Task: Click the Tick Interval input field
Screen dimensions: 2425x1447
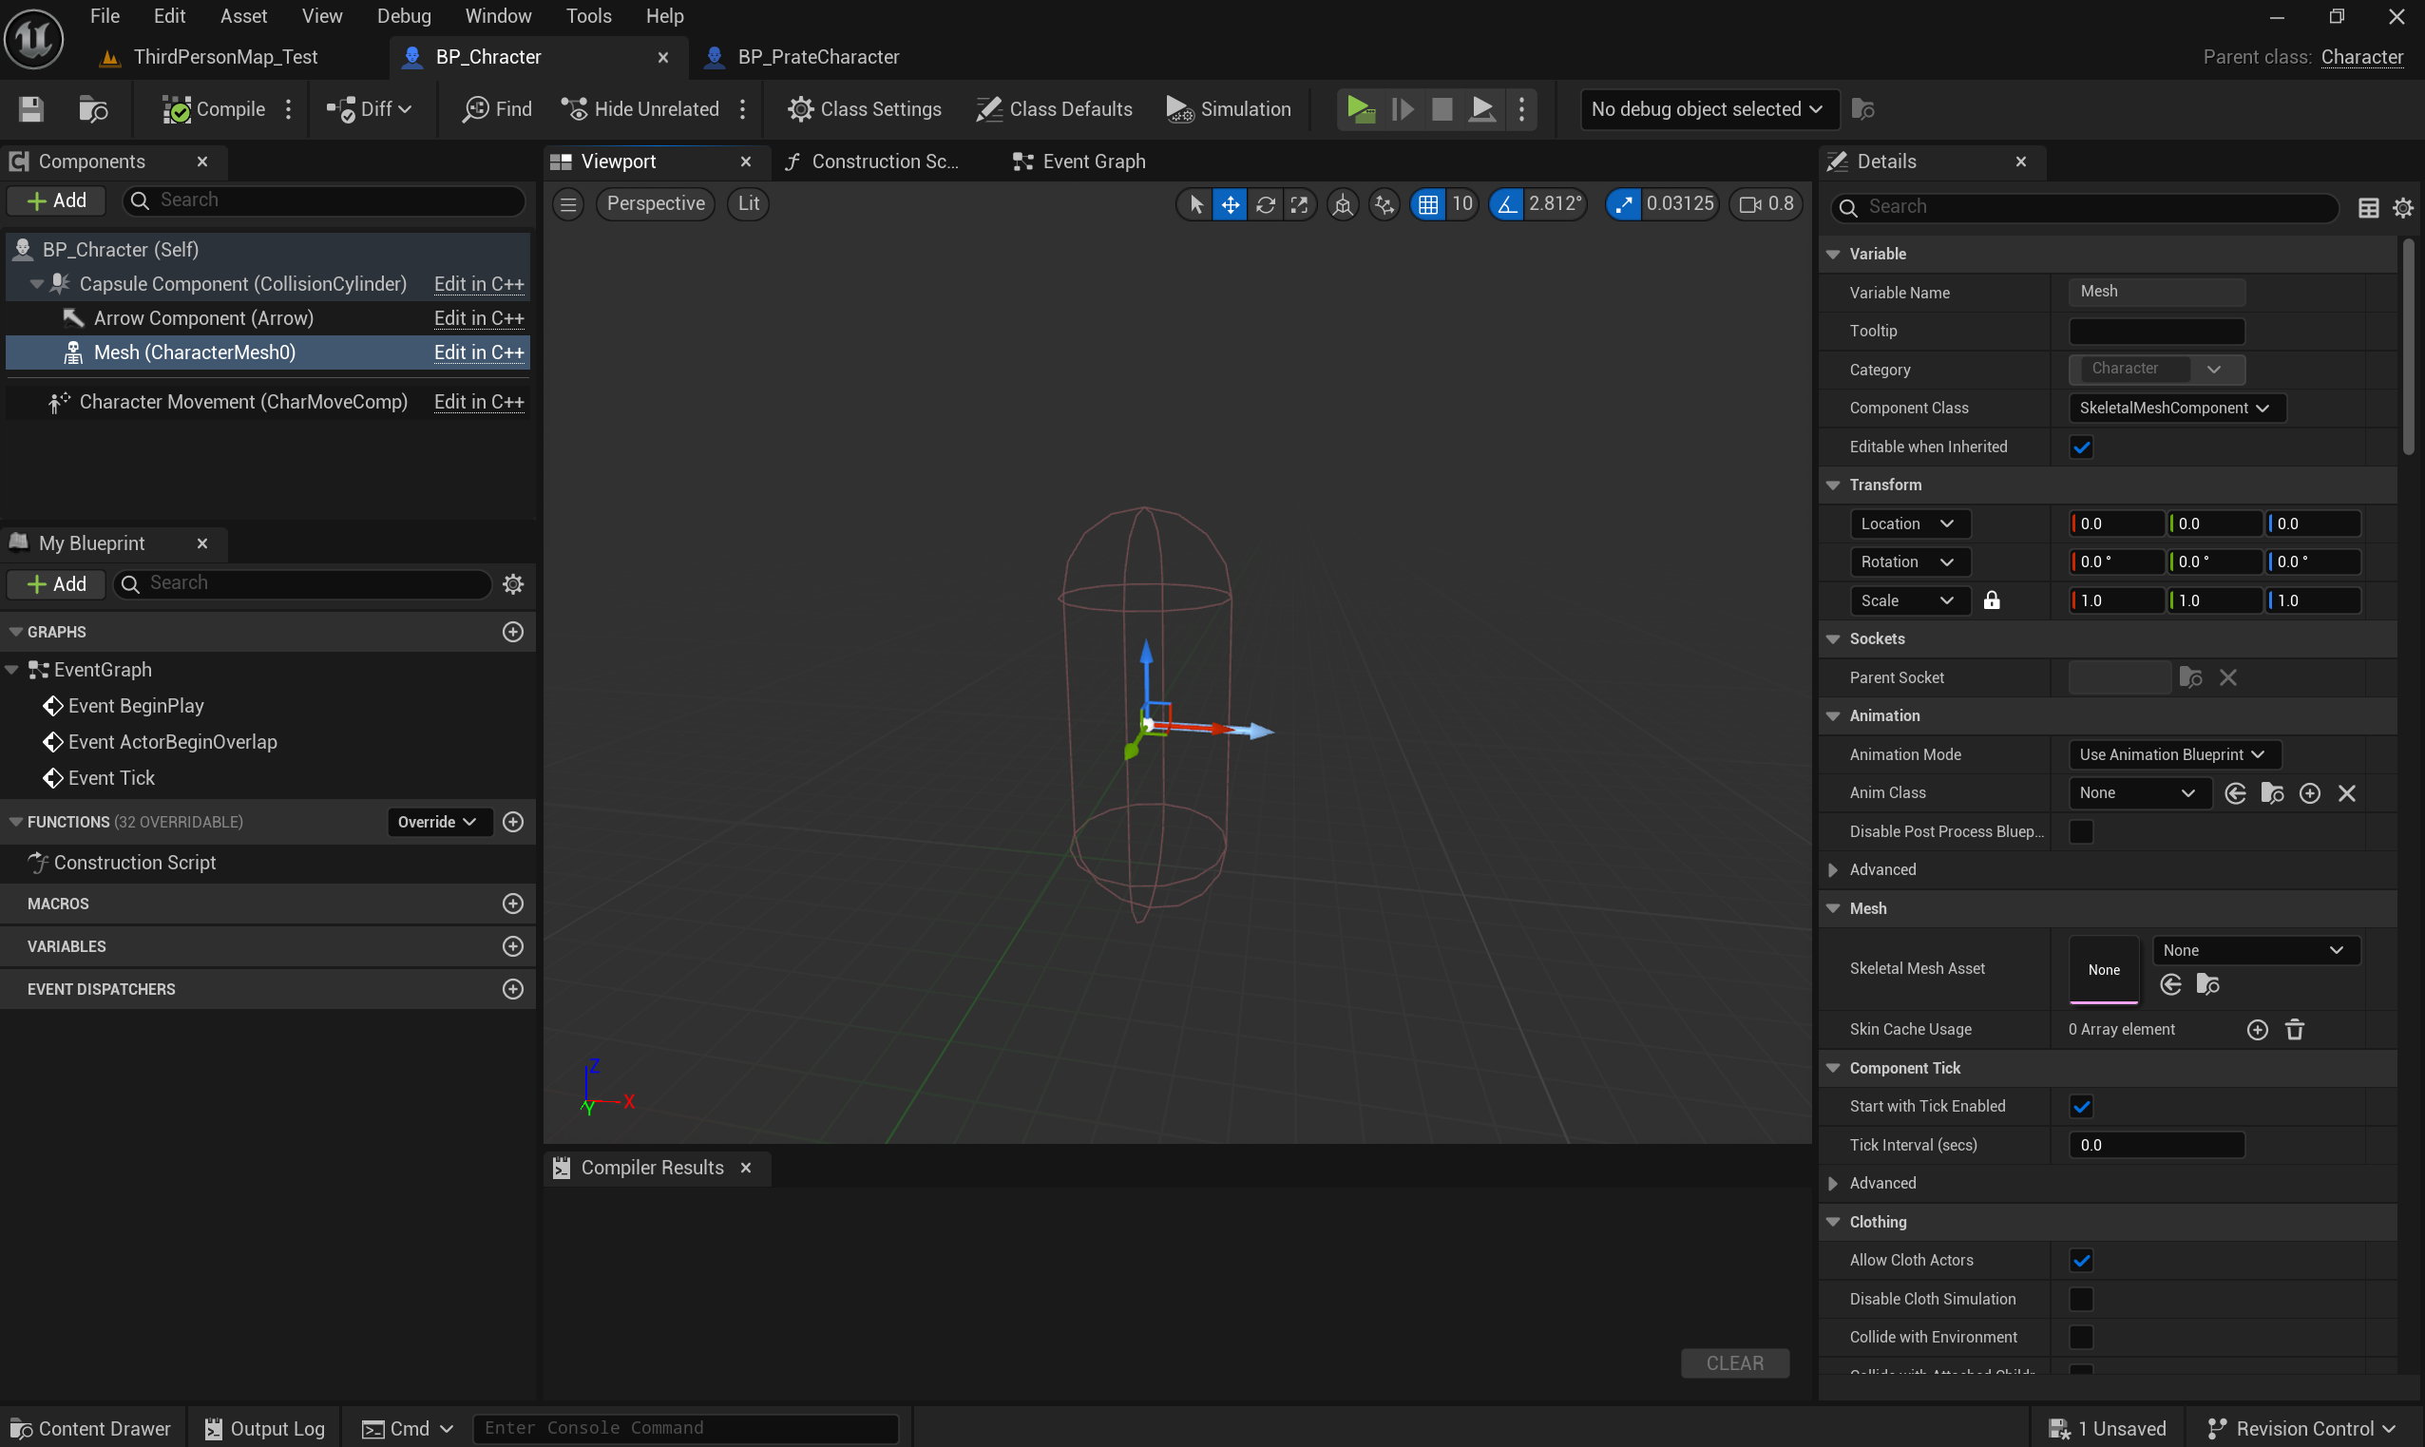Action: pos(2155,1145)
